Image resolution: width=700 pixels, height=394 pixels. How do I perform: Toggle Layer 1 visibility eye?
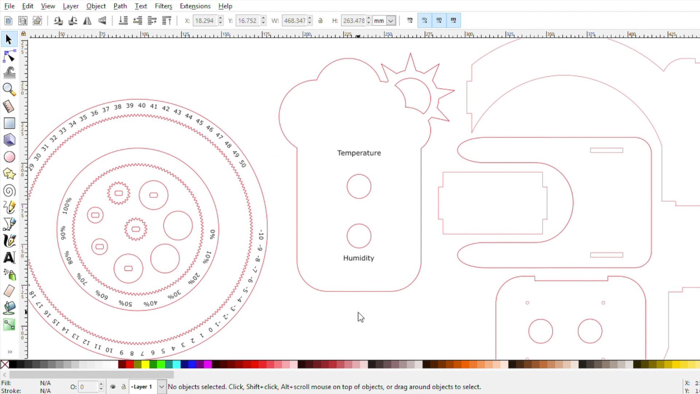coord(113,387)
